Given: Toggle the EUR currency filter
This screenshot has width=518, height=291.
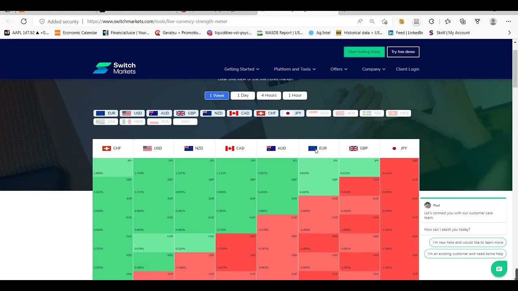Looking at the screenshot, I should point(106,113).
